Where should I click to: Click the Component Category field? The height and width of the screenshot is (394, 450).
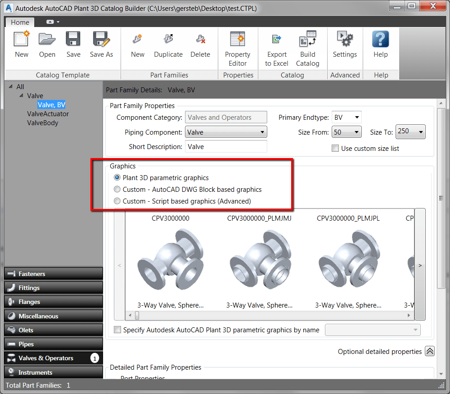click(226, 117)
